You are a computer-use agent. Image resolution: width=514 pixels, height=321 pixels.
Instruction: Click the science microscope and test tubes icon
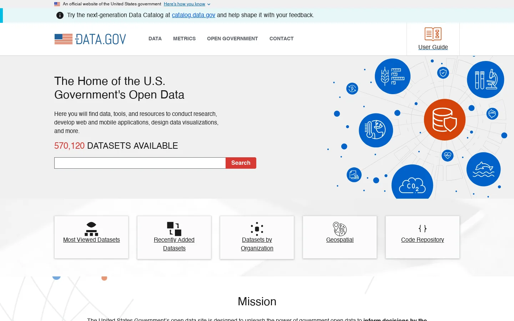click(485, 80)
